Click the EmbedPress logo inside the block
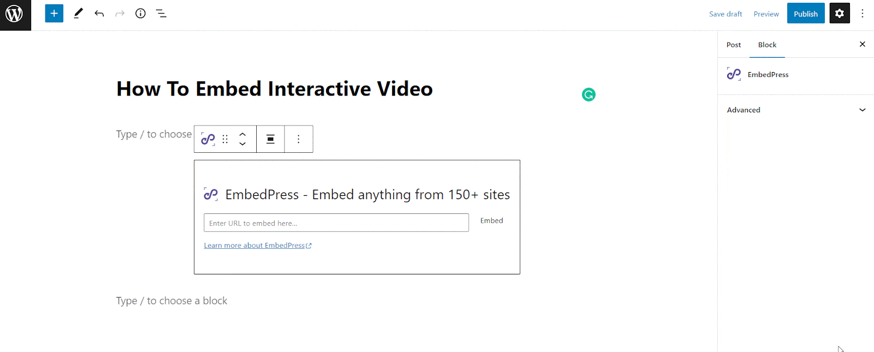The width and height of the screenshot is (874, 352). (211, 194)
